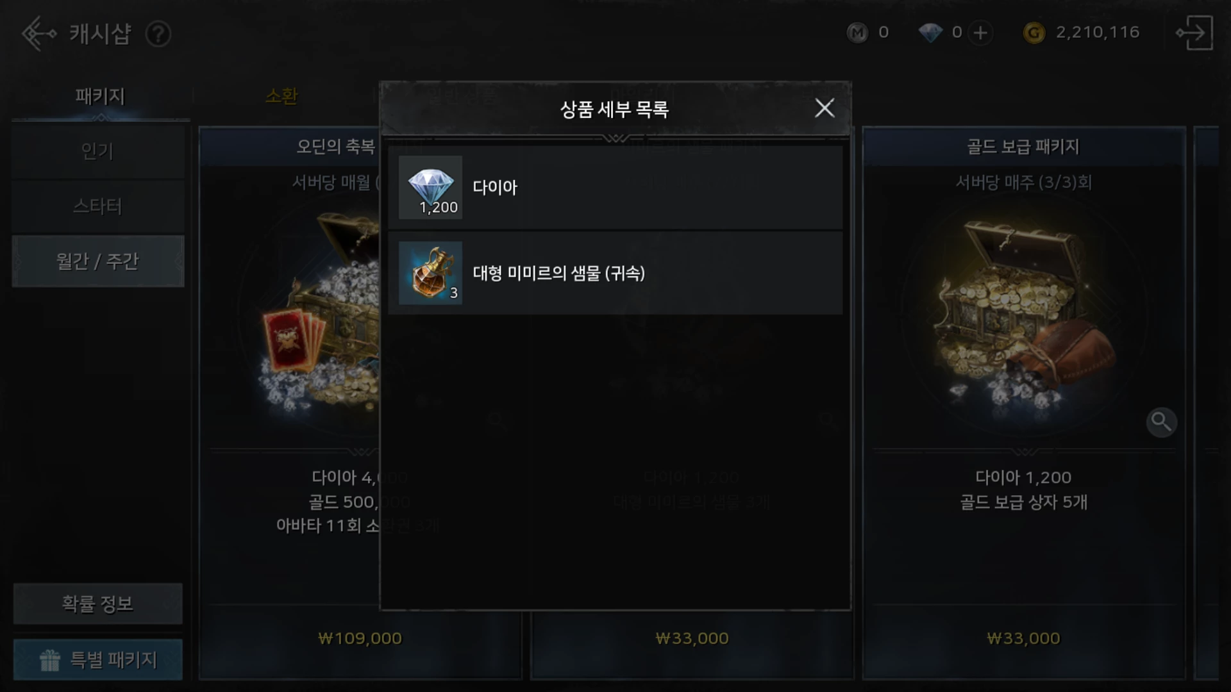Buy 오딘의 축복 package for ₩109,000
The height and width of the screenshot is (692, 1231).
(360, 638)
